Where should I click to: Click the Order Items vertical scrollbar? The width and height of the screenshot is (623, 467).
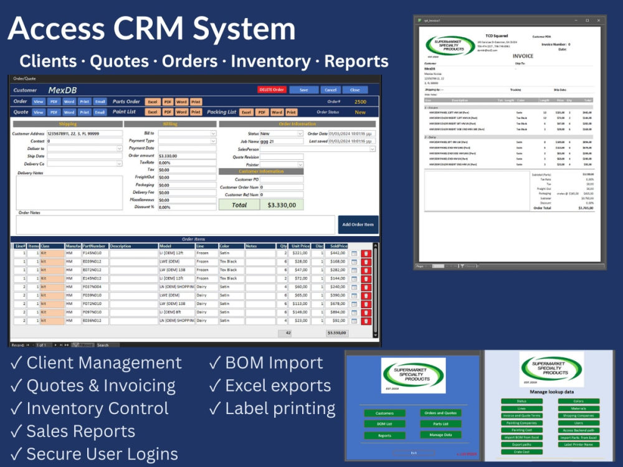(x=376, y=290)
